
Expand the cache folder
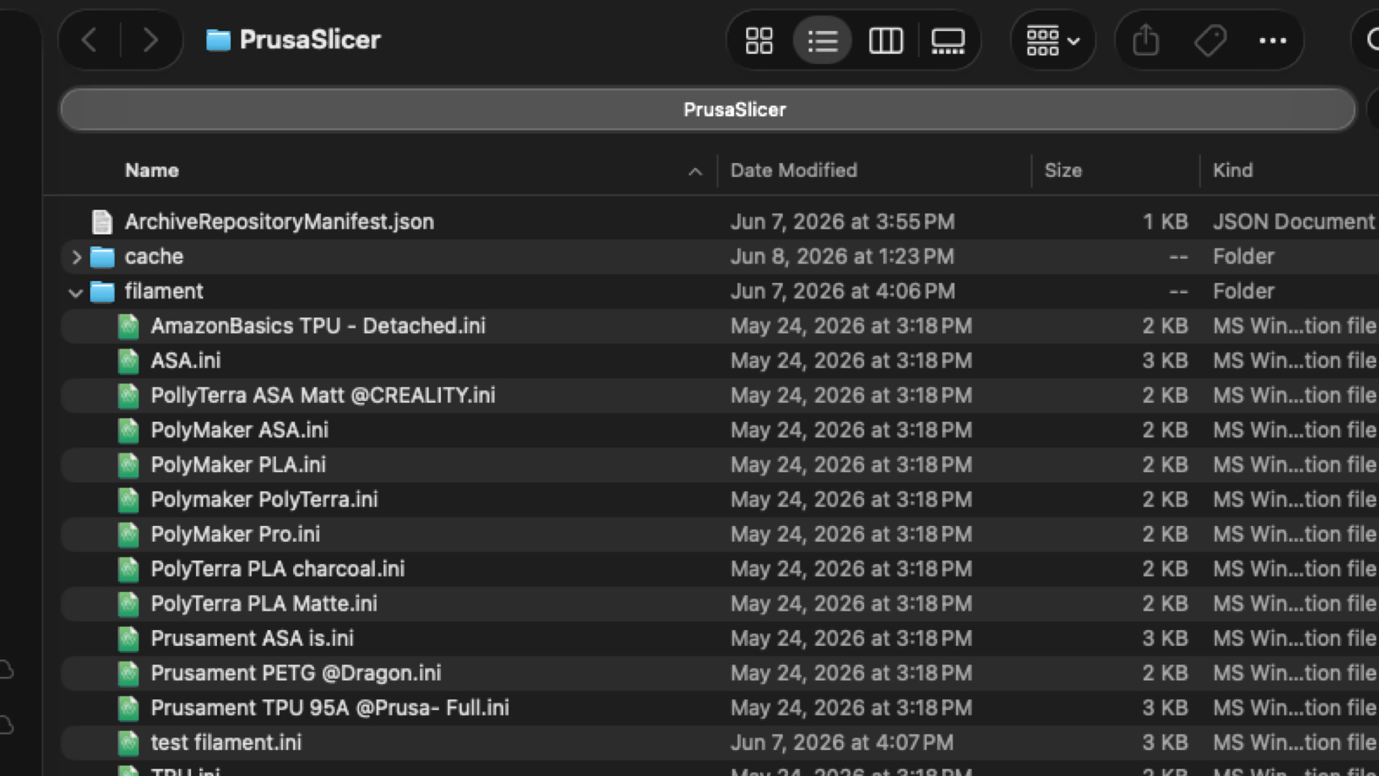pyautogui.click(x=76, y=257)
